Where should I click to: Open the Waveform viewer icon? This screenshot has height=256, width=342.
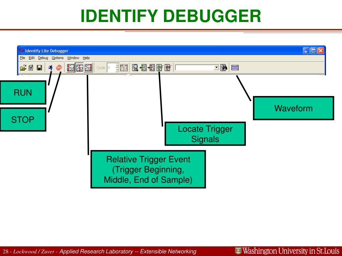point(235,68)
